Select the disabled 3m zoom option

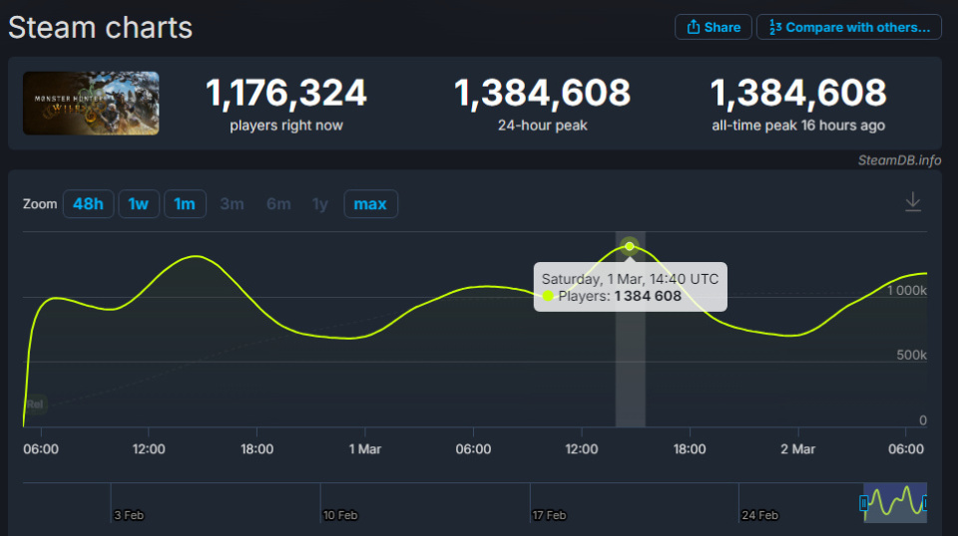(233, 203)
